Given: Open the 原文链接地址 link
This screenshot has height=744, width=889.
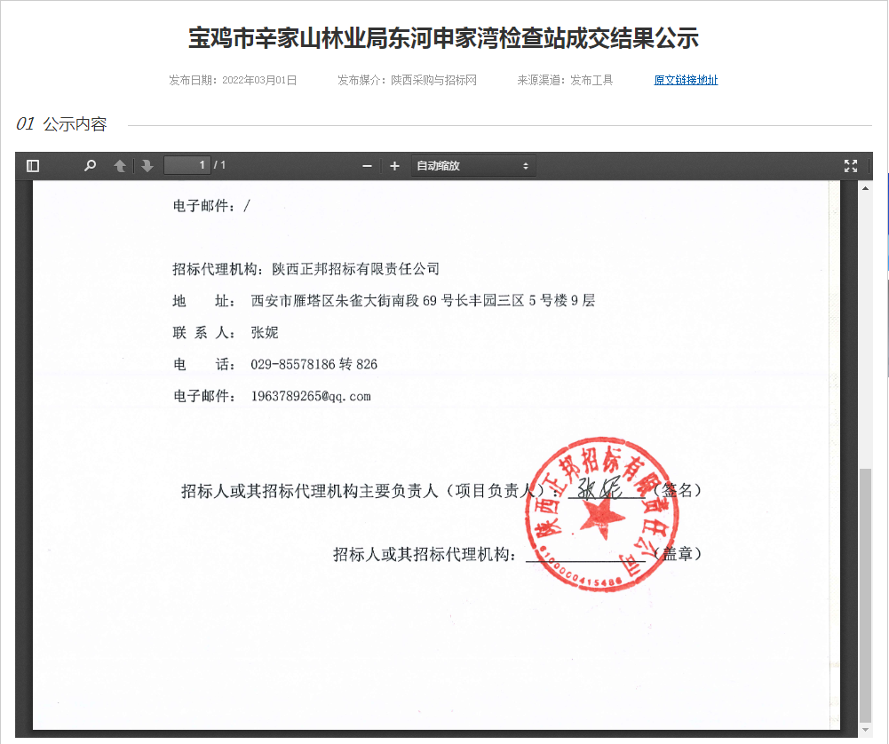Looking at the screenshot, I should click(686, 80).
